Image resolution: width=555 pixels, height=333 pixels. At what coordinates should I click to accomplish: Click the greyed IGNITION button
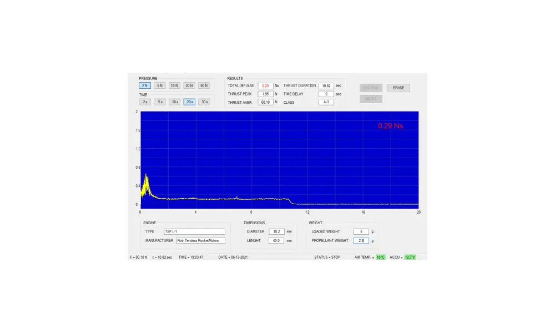point(371,88)
